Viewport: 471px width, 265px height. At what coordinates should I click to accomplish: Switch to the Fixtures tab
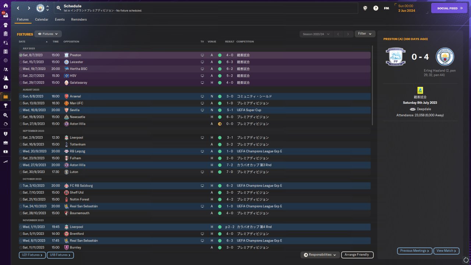coord(23,20)
